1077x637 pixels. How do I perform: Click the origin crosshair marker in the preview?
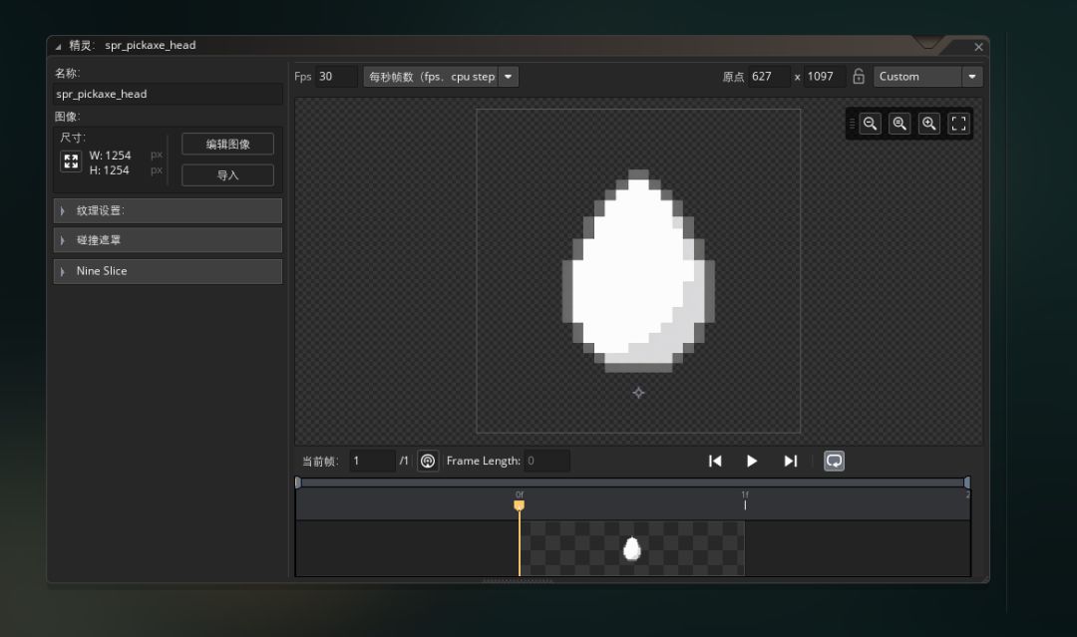click(639, 393)
